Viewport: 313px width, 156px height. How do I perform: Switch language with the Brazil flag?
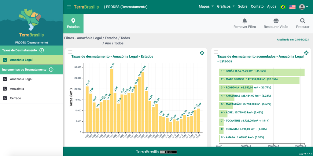pos(283,7)
